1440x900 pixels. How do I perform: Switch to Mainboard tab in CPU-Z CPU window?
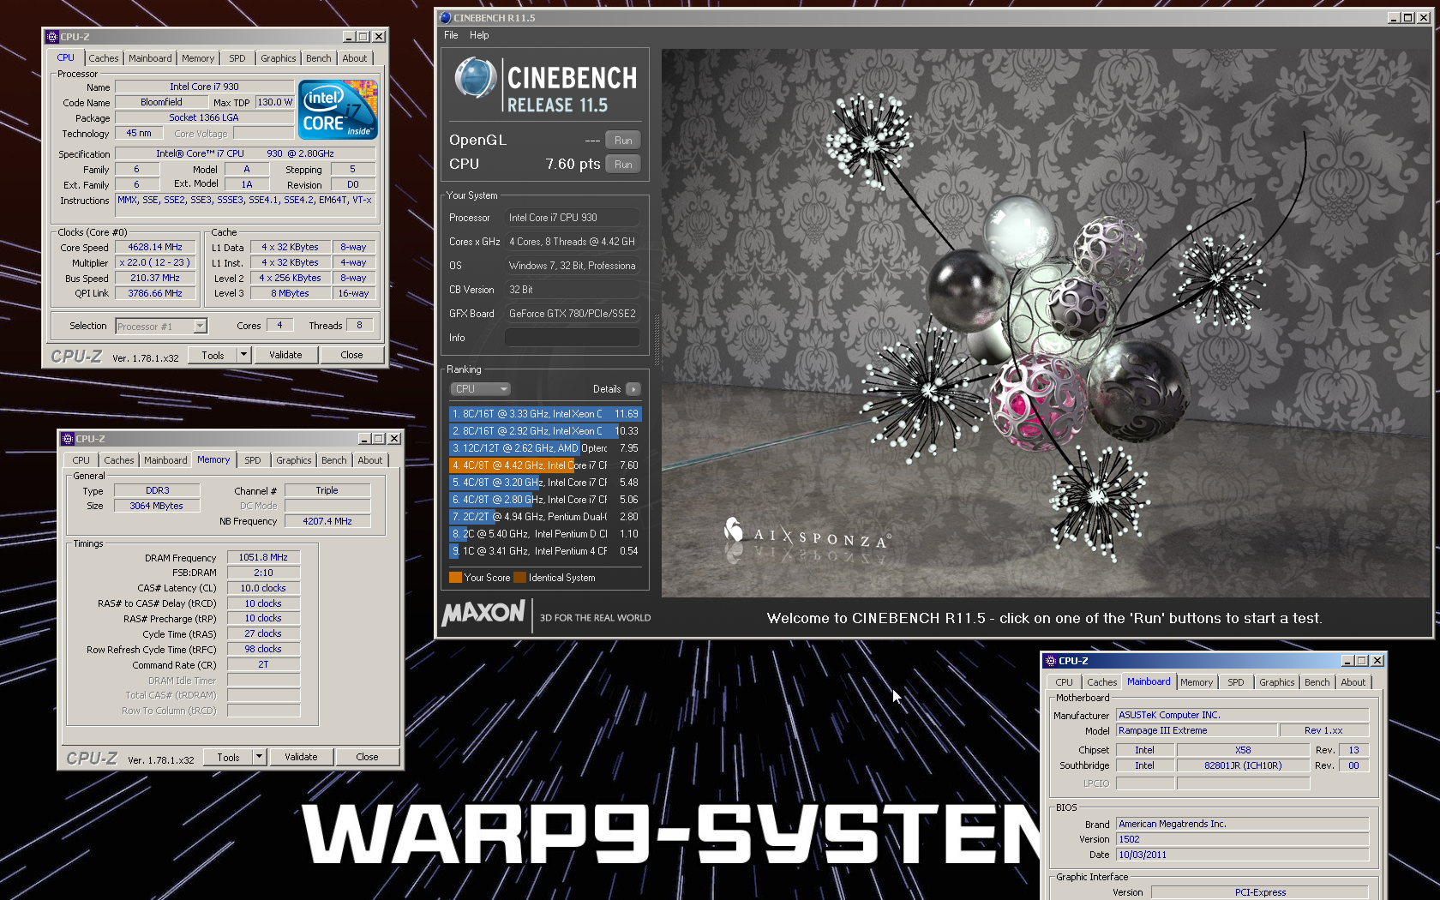(150, 58)
